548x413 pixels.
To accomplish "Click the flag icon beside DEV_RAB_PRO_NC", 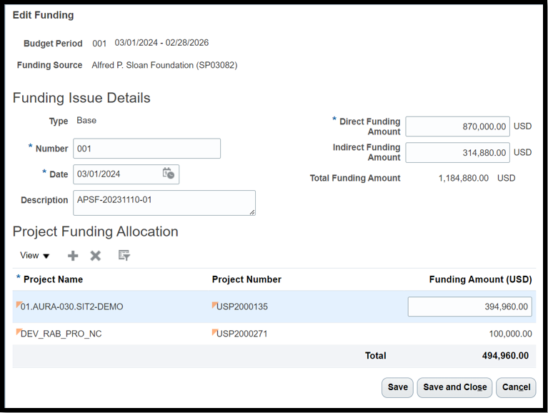I will [x=19, y=332].
